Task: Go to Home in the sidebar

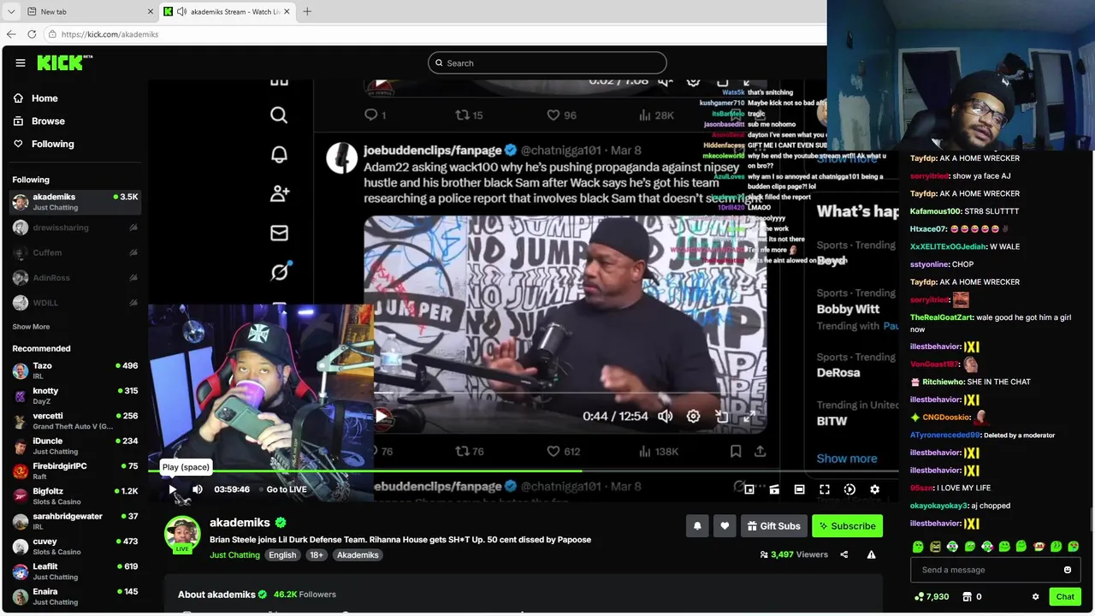Action: 36,98
